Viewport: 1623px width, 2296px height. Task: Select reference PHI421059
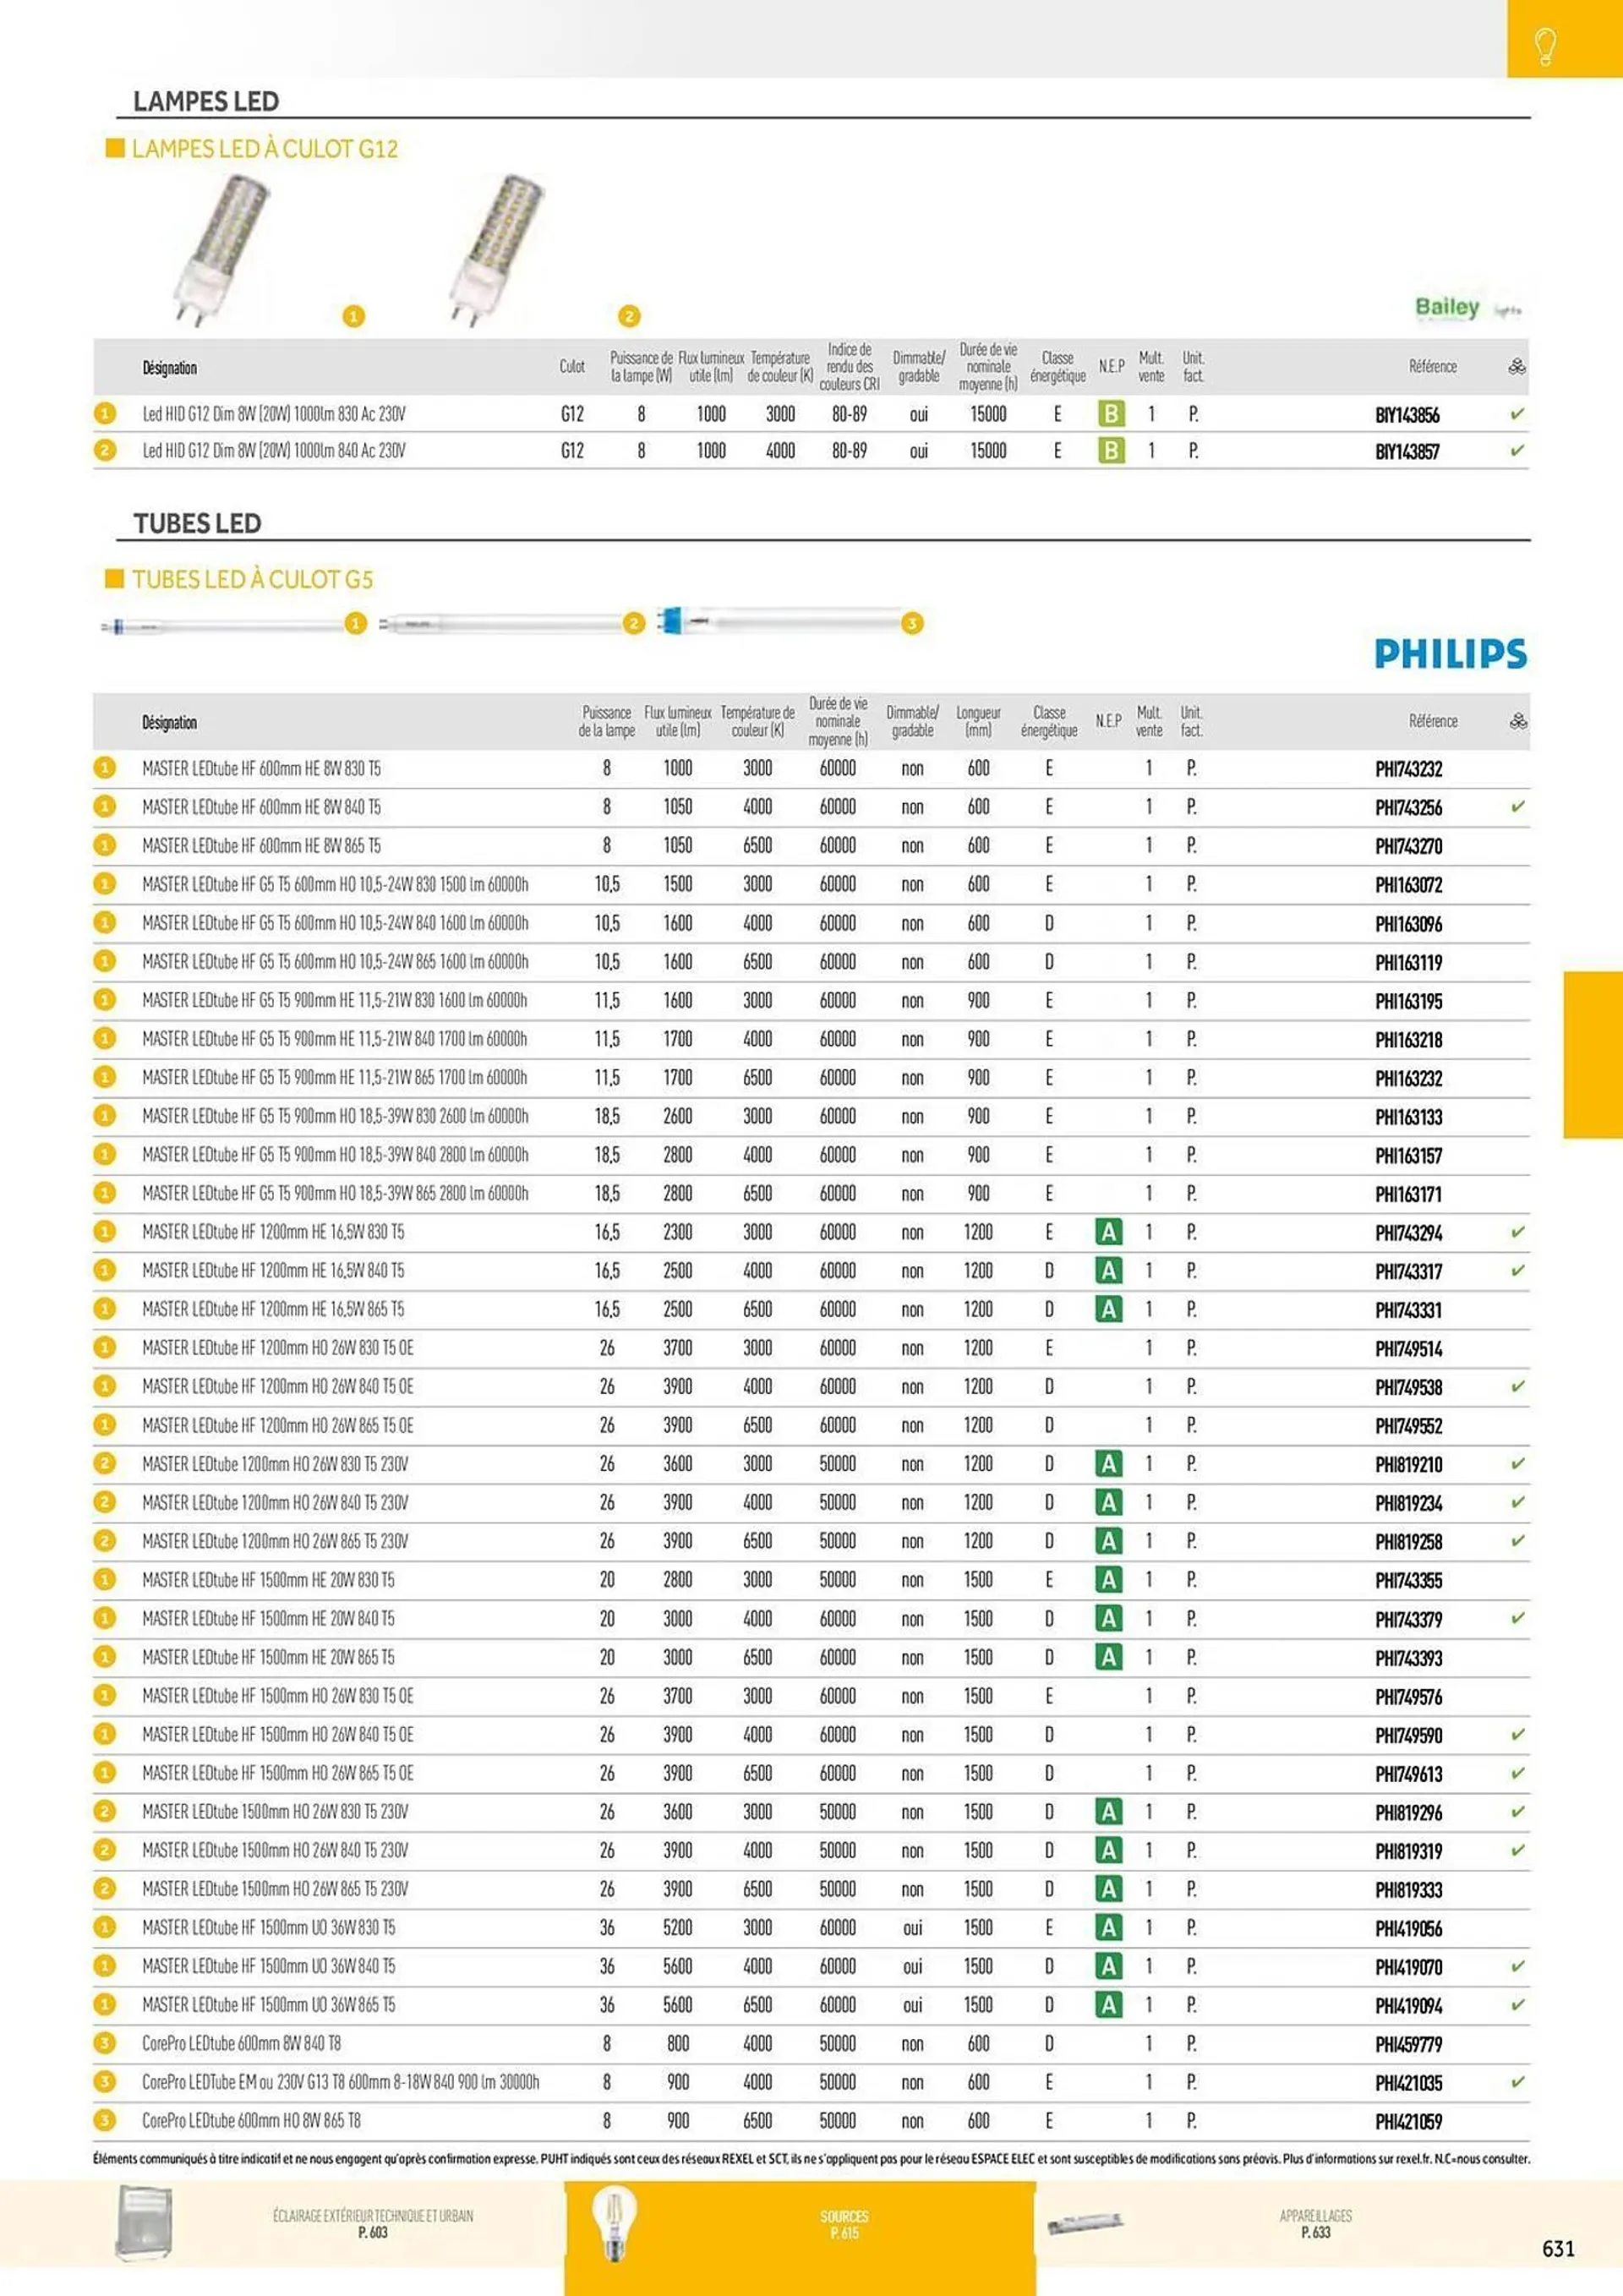click(1408, 2121)
